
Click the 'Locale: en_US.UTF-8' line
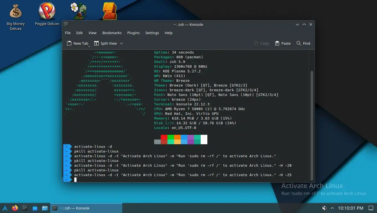pos(175,128)
